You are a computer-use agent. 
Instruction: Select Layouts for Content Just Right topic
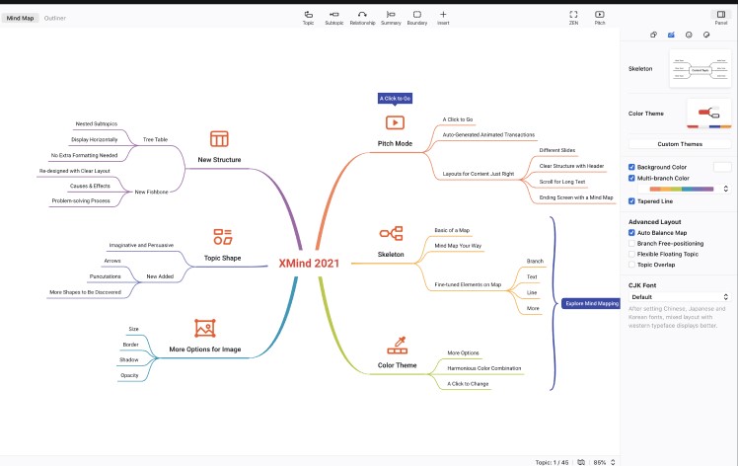[479, 174]
